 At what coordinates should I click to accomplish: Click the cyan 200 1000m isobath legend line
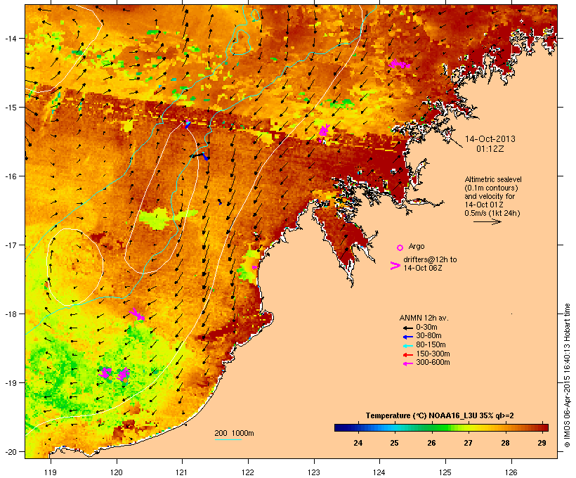228,440
